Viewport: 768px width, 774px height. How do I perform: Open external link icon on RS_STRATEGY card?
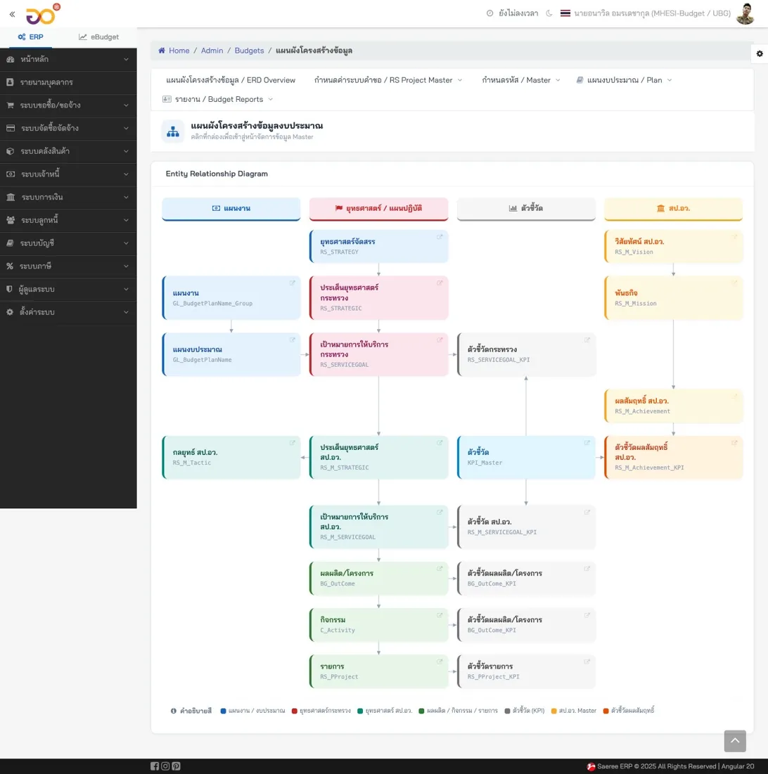pyautogui.click(x=440, y=237)
